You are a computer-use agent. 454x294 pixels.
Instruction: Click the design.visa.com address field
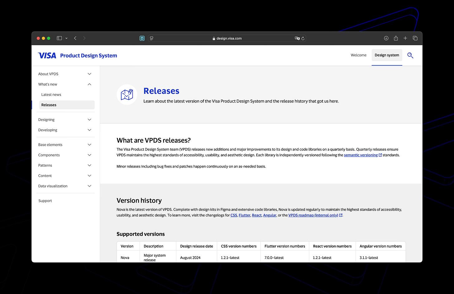pos(227,38)
